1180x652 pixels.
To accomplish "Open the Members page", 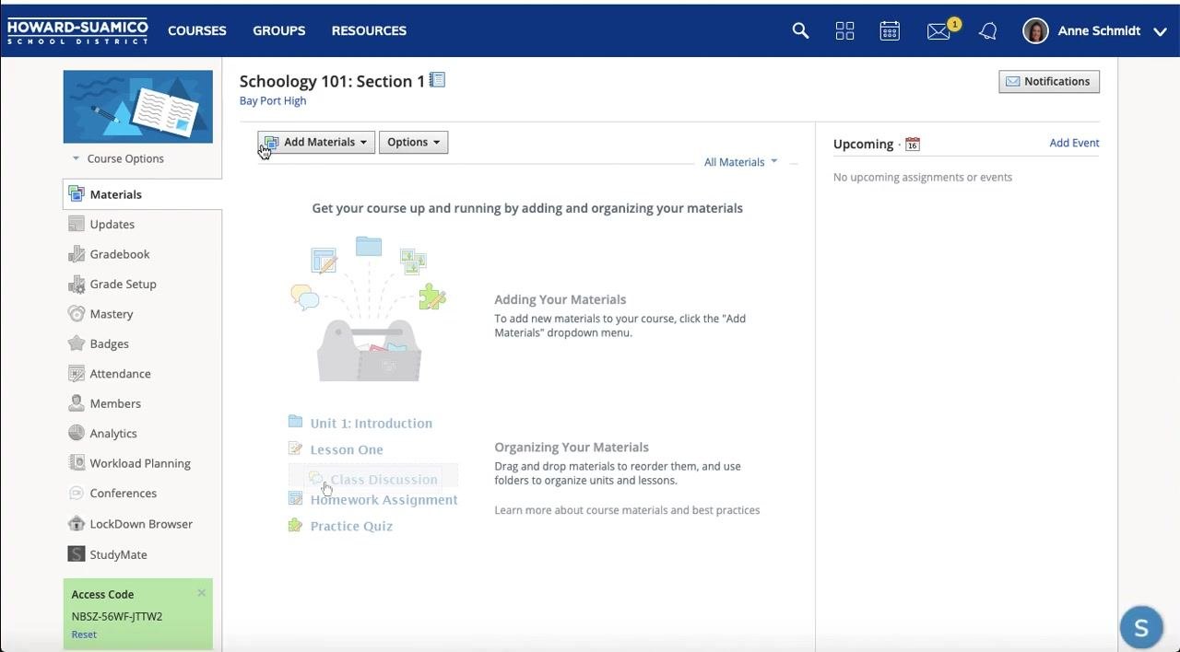I will coord(115,403).
